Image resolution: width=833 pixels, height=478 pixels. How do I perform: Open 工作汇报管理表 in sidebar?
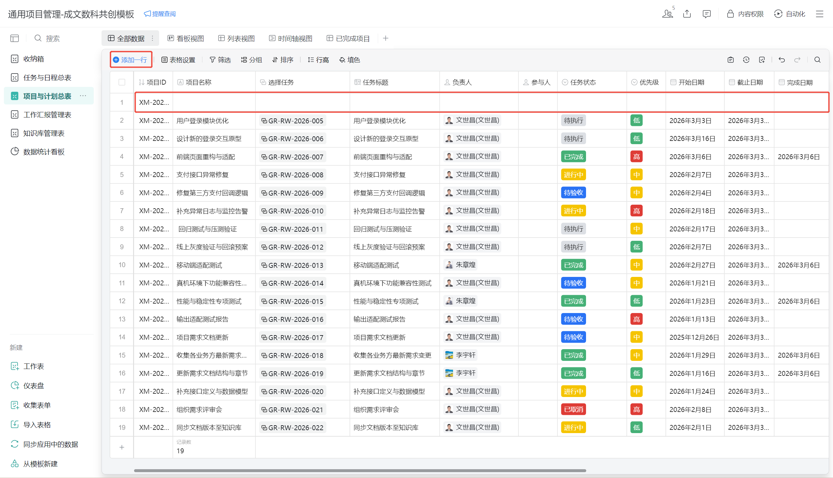(x=47, y=115)
